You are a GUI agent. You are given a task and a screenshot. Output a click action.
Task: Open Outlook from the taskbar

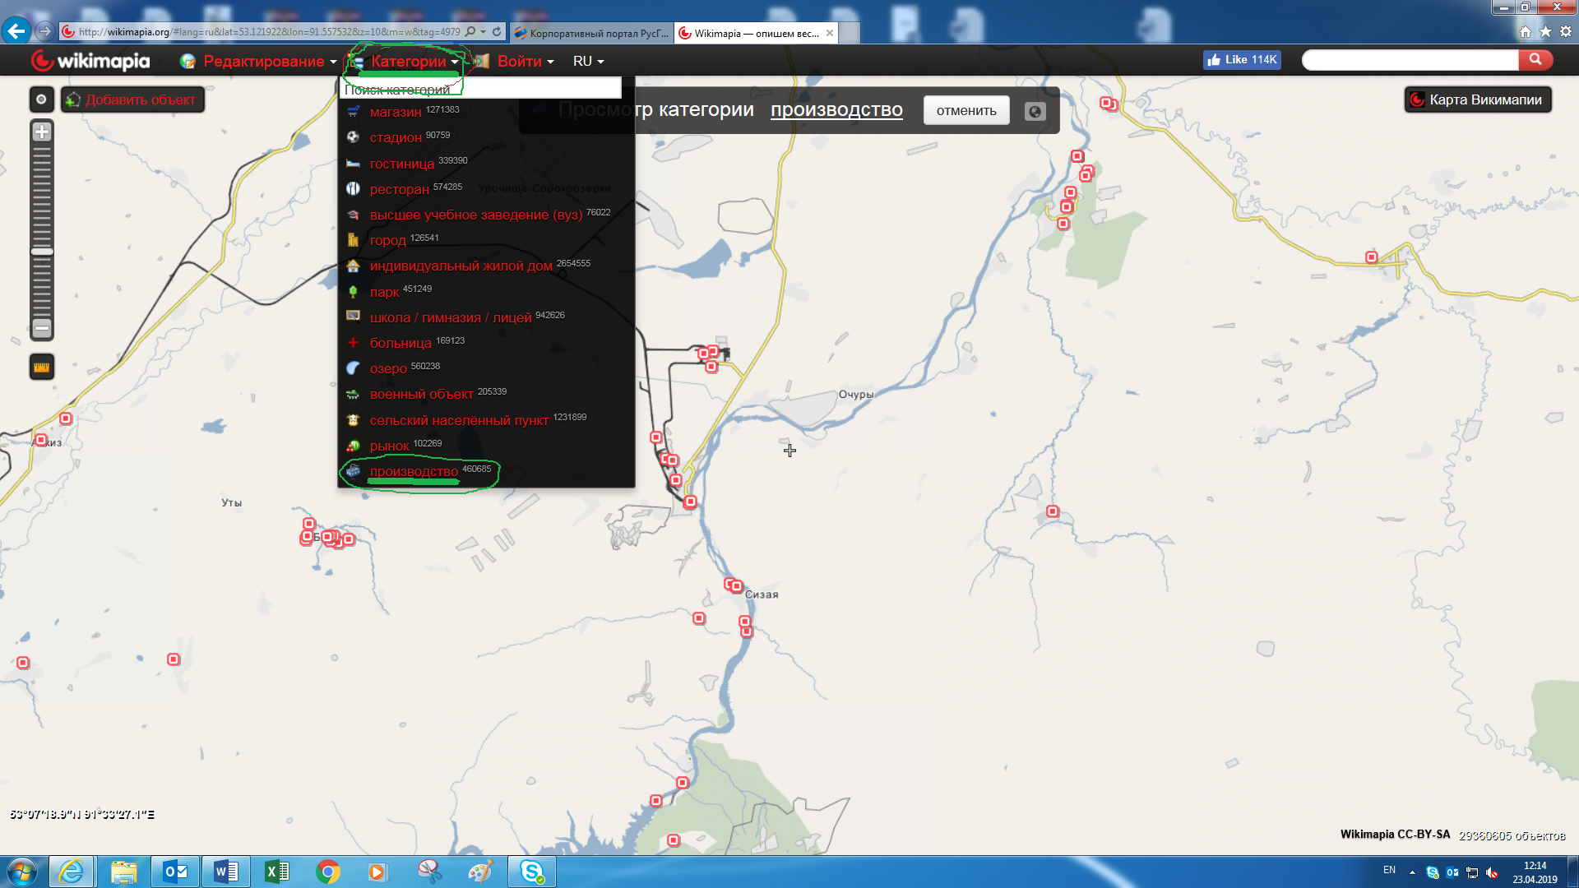tap(175, 872)
